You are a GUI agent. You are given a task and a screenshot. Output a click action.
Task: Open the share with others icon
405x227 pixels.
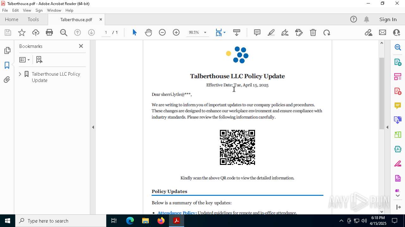[x=396, y=32]
